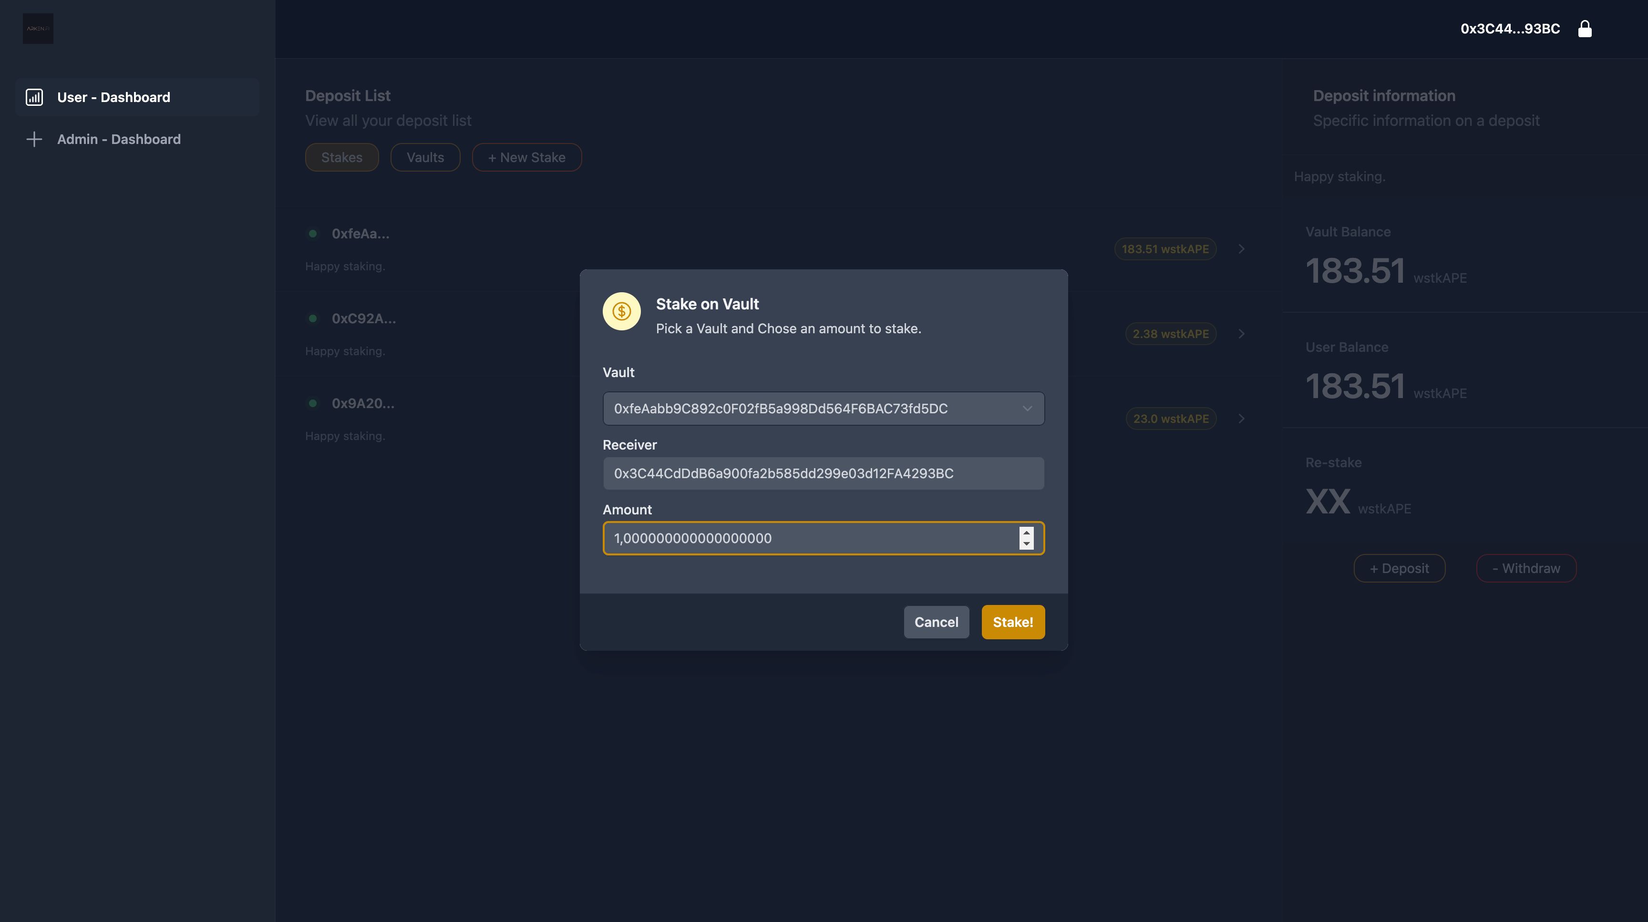The image size is (1648, 922).
Task: Click the green status dot for 0xfeAa...
Action: (313, 234)
